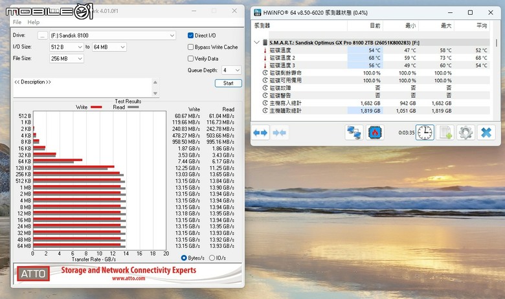Open I/O Size start dropdown 512 B
505x299 pixels.
(67, 47)
